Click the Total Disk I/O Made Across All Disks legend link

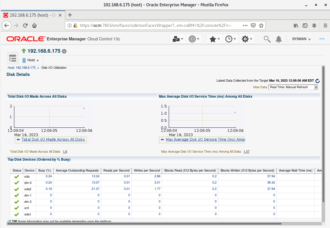(x=53, y=139)
